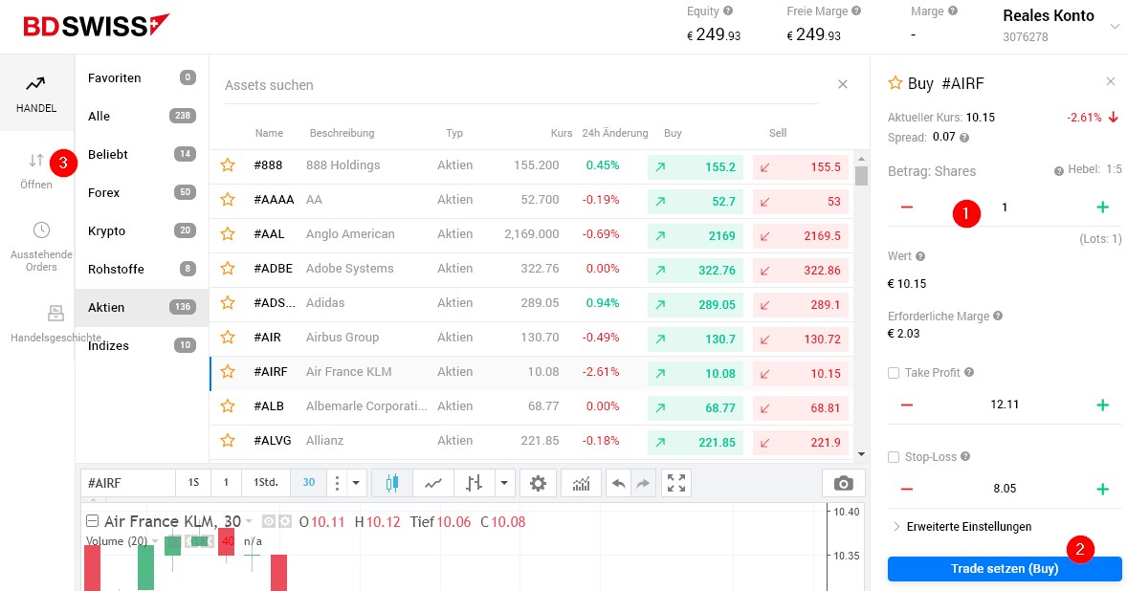
Task: Expand Erweiterte Einstellungen
Action: pos(961,526)
